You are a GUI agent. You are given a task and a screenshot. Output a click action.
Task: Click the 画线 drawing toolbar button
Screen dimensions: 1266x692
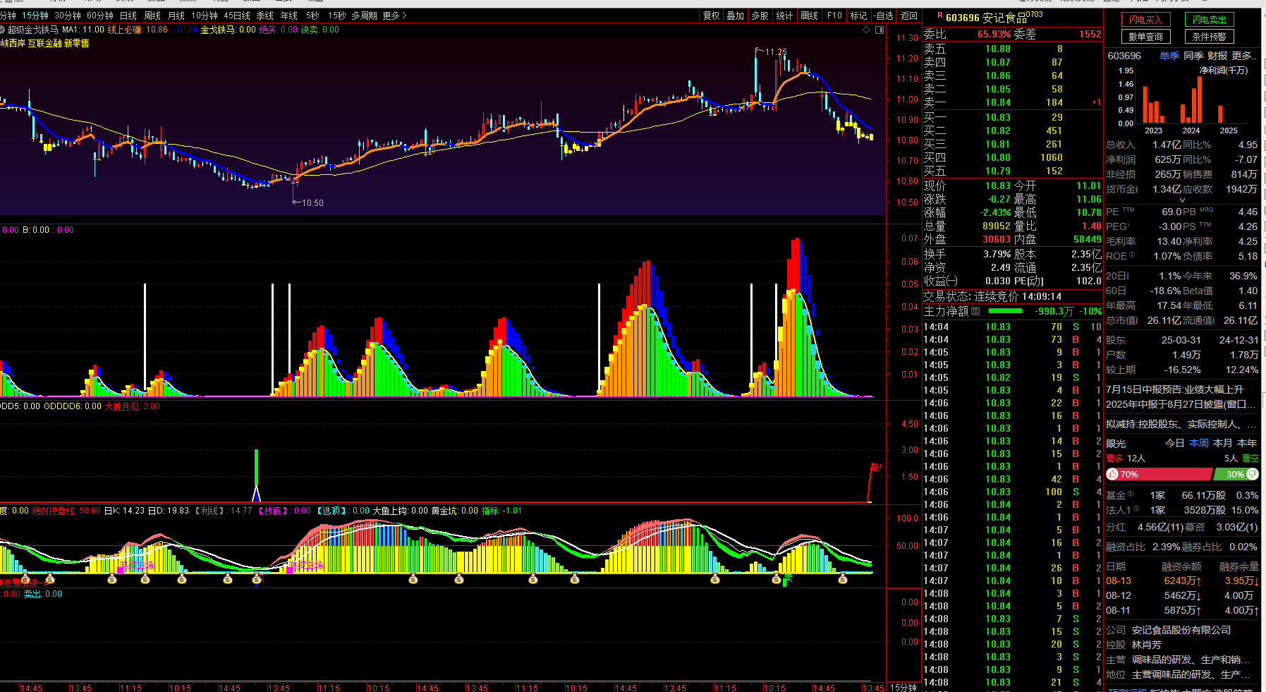[810, 16]
